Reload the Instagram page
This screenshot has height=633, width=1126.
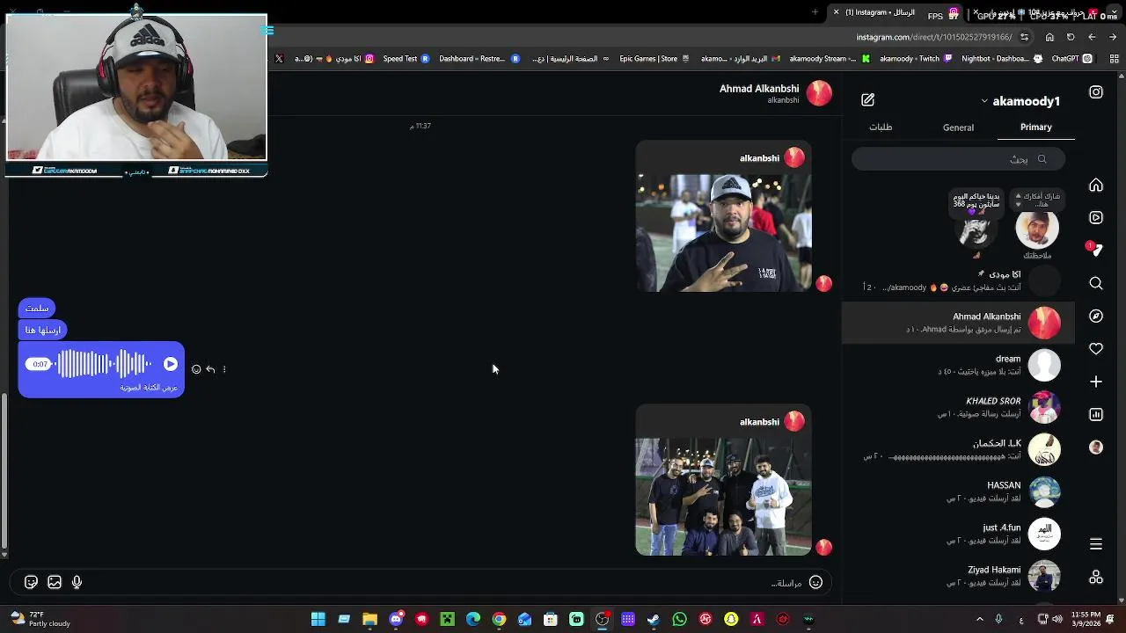(1071, 37)
